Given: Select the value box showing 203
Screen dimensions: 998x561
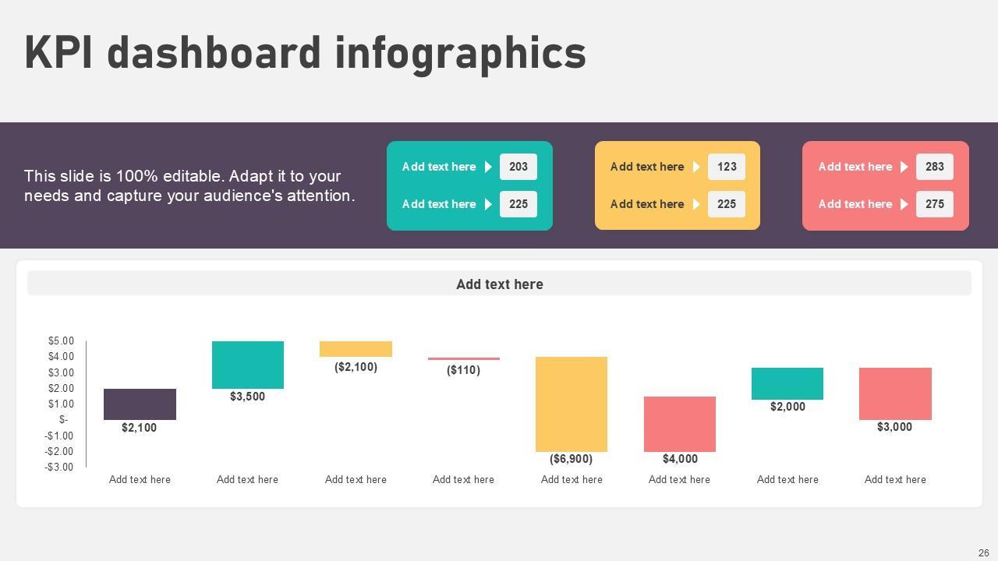Looking at the screenshot, I should pos(518,167).
